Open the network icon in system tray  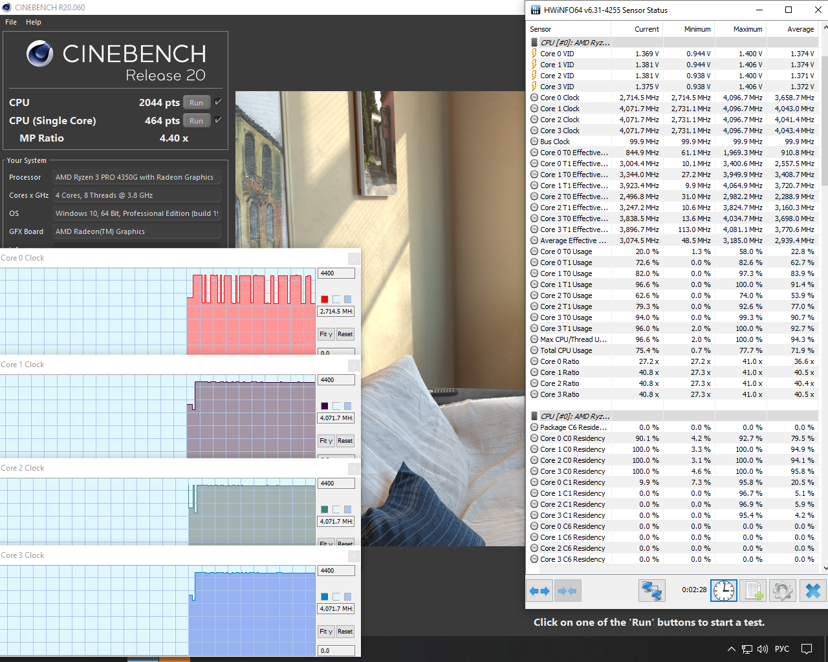tap(747, 649)
